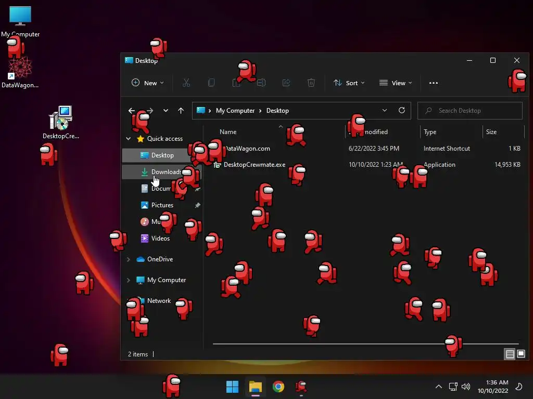
Task: Click the Share icon in toolbar
Action: 286,83
